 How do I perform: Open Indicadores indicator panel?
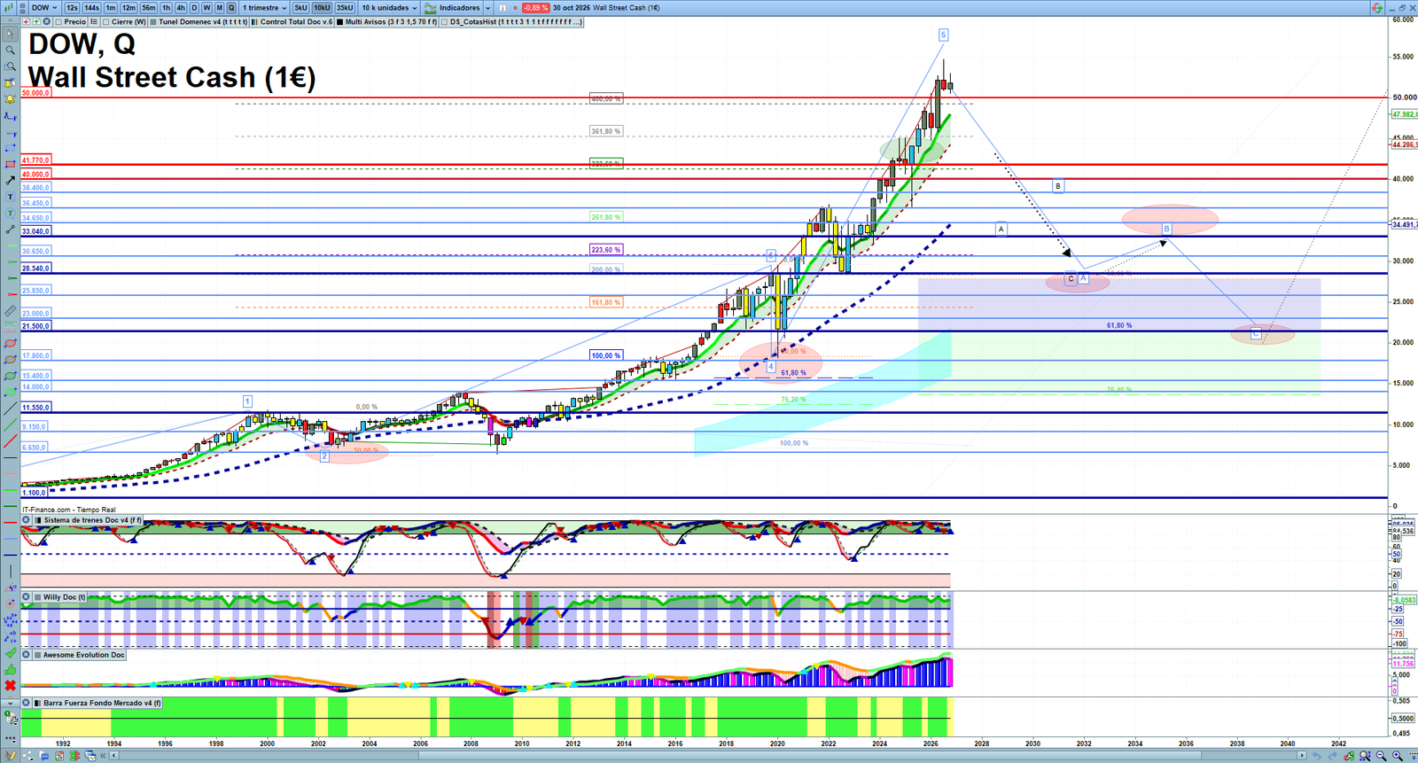[452, 8]
